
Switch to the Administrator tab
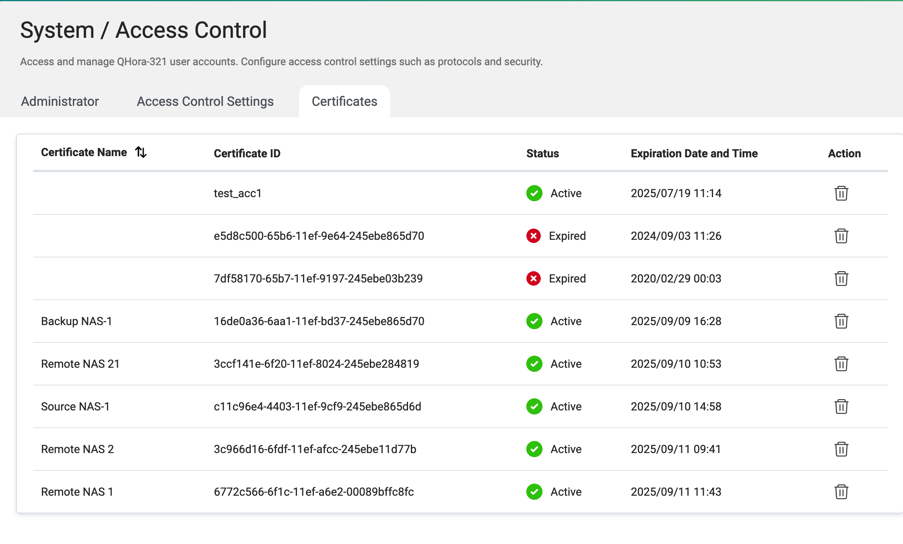coord(60,101)
